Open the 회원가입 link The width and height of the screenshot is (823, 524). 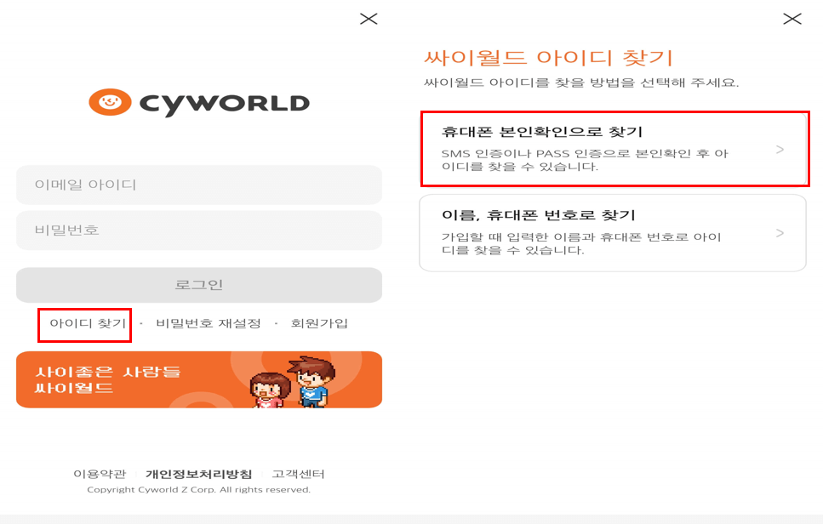point(319,323)
